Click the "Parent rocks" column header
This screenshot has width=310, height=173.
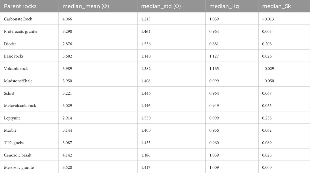[20, 6]
